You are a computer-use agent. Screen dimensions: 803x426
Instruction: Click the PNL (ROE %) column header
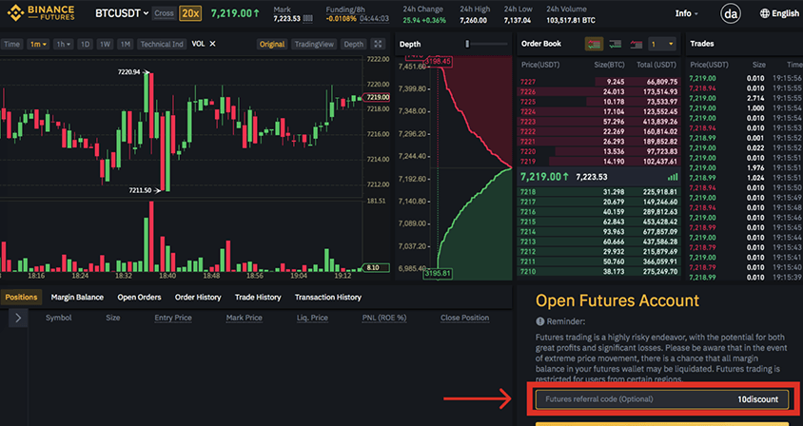point(384,318)
